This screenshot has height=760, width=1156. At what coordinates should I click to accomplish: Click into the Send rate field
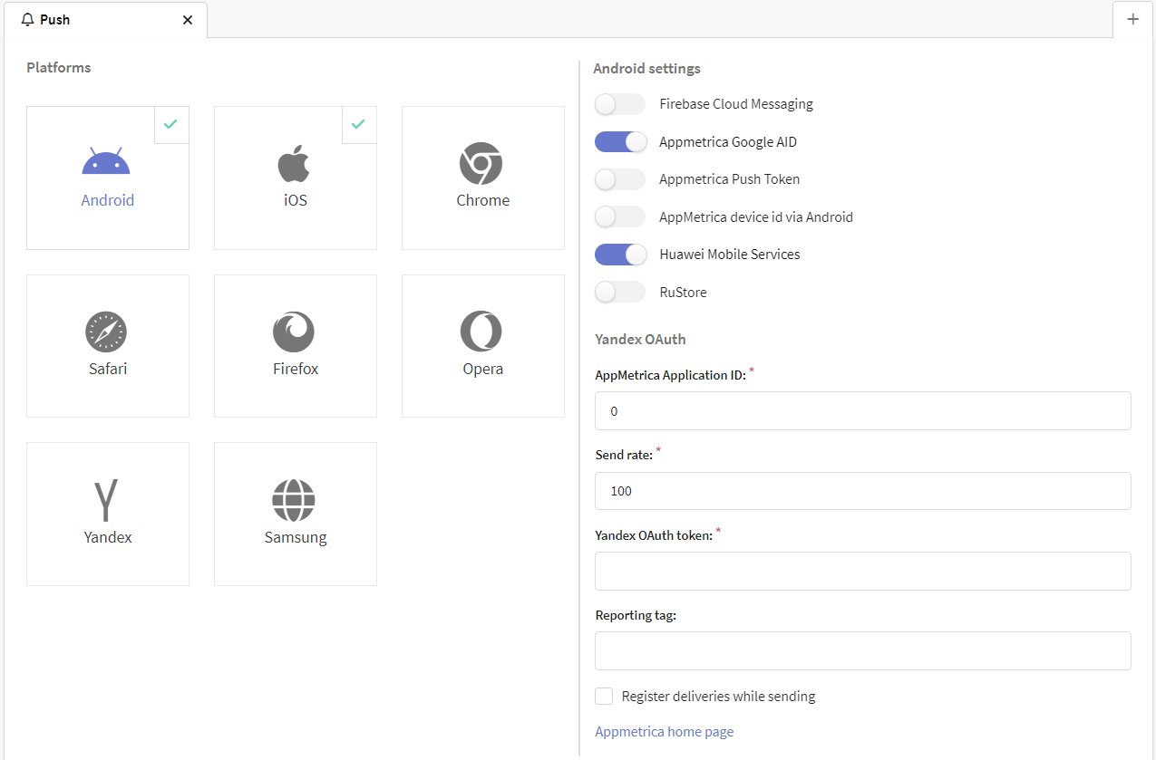[863, 491]
